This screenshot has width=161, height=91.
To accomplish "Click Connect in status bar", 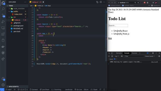I will (x=34, y=89).
